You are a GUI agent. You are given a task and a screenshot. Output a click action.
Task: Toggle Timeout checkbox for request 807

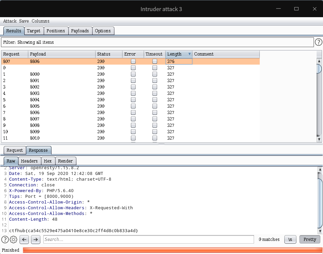point(155,61)
